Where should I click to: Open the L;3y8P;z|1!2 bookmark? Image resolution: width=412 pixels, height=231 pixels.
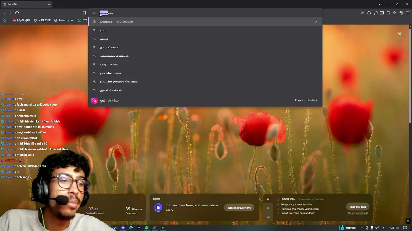click(21, 20)
